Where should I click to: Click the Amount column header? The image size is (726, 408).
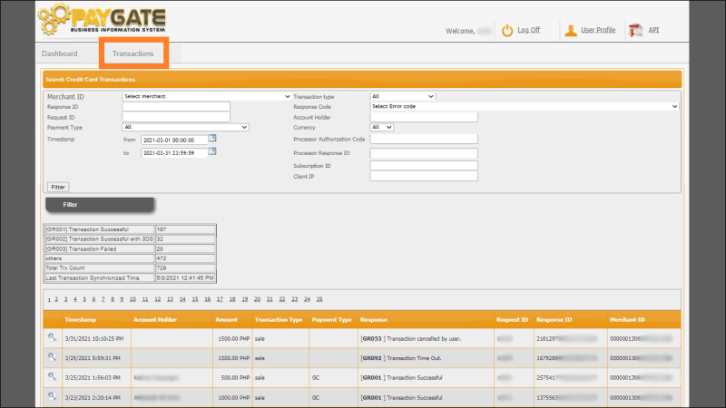click(x=226, y=320)
